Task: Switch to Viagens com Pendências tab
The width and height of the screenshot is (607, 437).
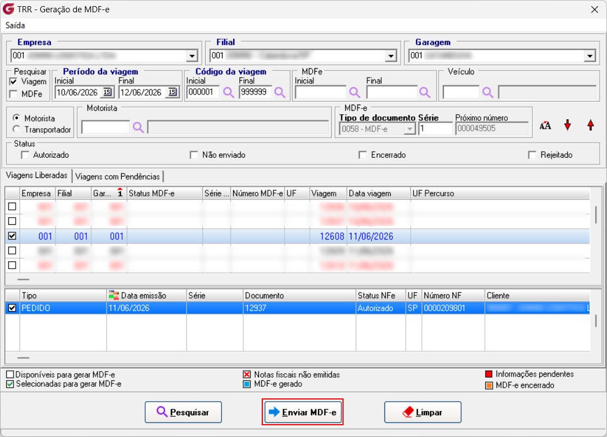Action: pyautogui.click(x=117, y=177)
